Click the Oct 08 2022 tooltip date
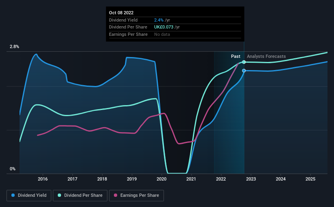 [x=121, y=13]
